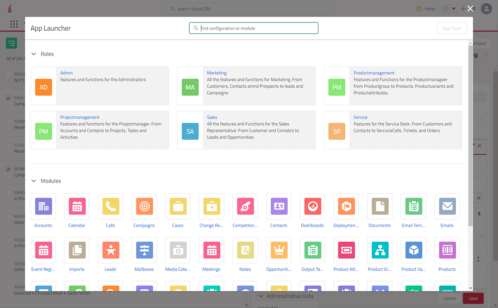Viewport: 498px width, 308px height.
Task: Open the Imports module icon
Action: coord(77,250)
